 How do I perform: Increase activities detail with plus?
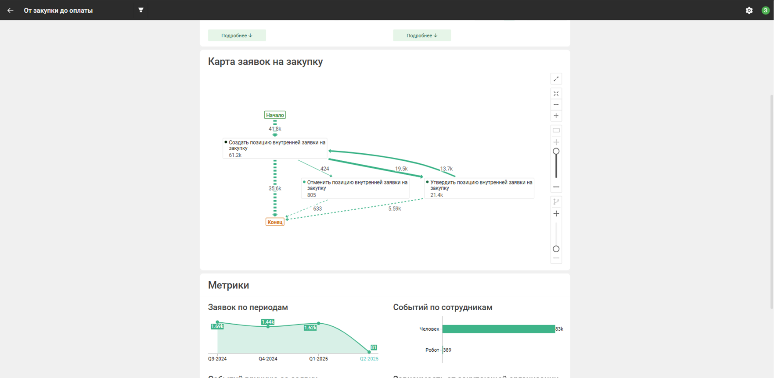click(x=556, y=142)
